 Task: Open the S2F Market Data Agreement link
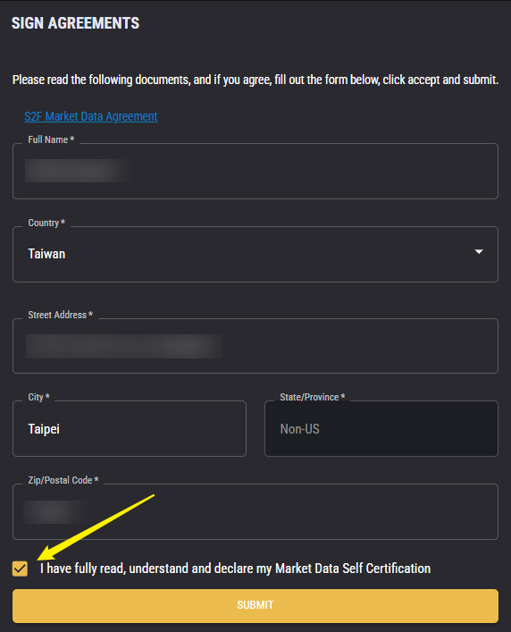click(90, 116)
